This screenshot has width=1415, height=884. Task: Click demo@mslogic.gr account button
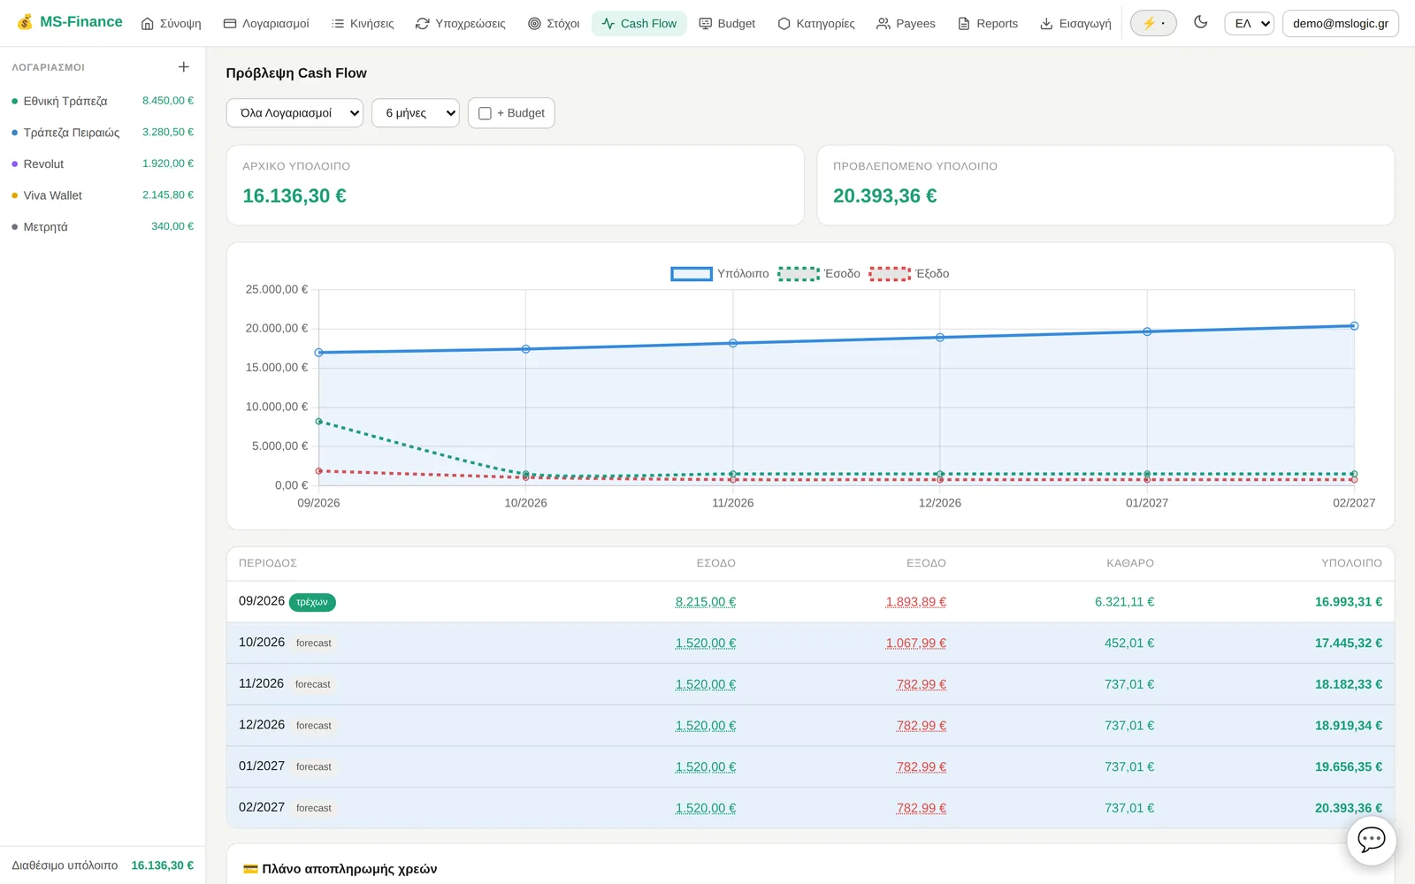point(1340,23)
